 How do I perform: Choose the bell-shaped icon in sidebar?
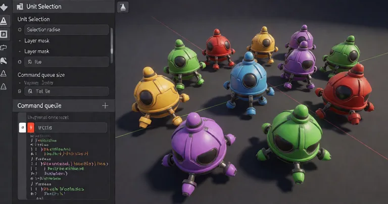tap(4, 61)
